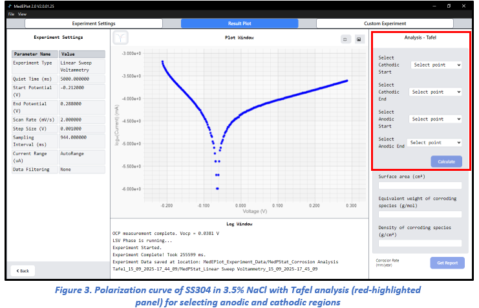
Task: Open the Select Cathodic Start dropdown
Action: [x=437, y=65]
